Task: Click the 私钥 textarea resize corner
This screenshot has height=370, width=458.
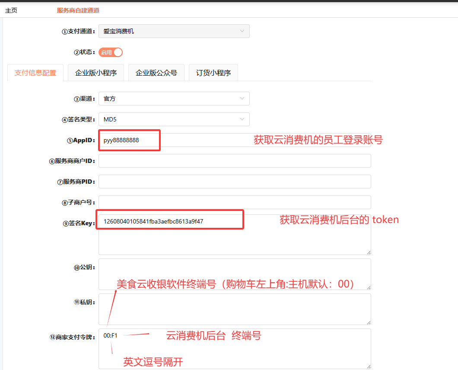Action: point(368,322)
